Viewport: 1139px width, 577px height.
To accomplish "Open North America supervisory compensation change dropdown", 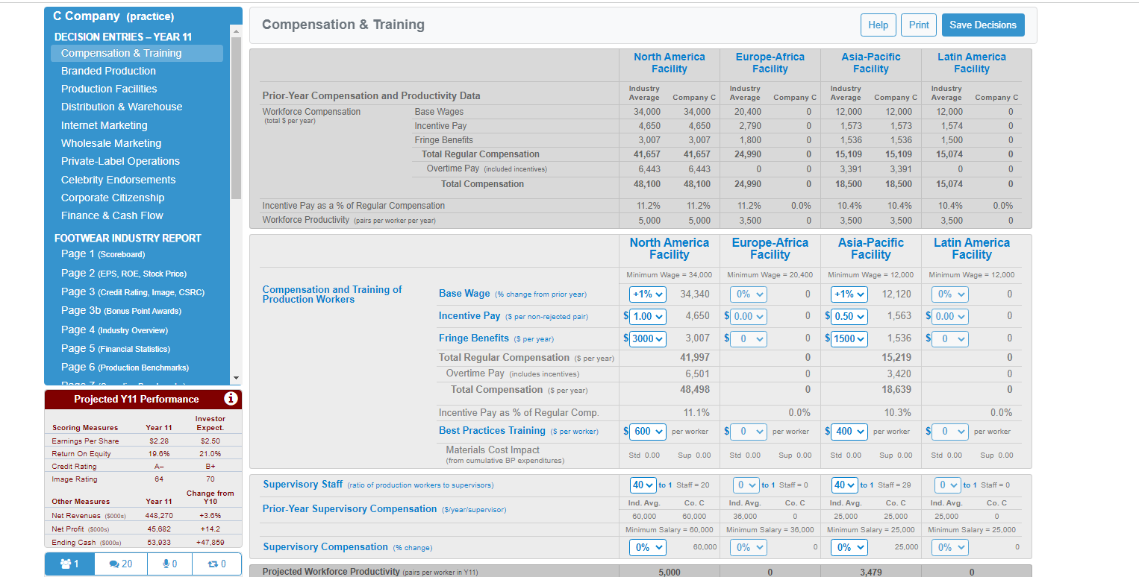I will point(647,547).
